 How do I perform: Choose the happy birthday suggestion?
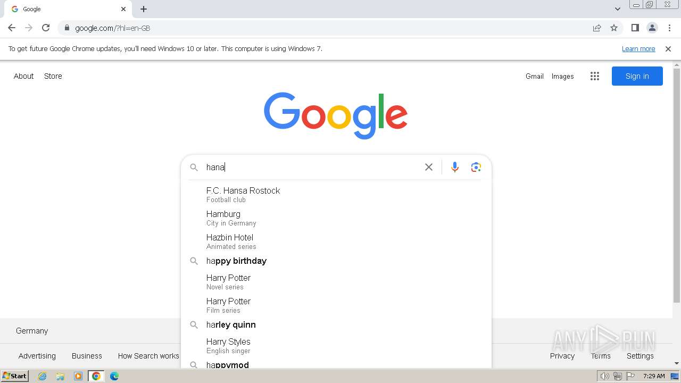tap(336, 261)
